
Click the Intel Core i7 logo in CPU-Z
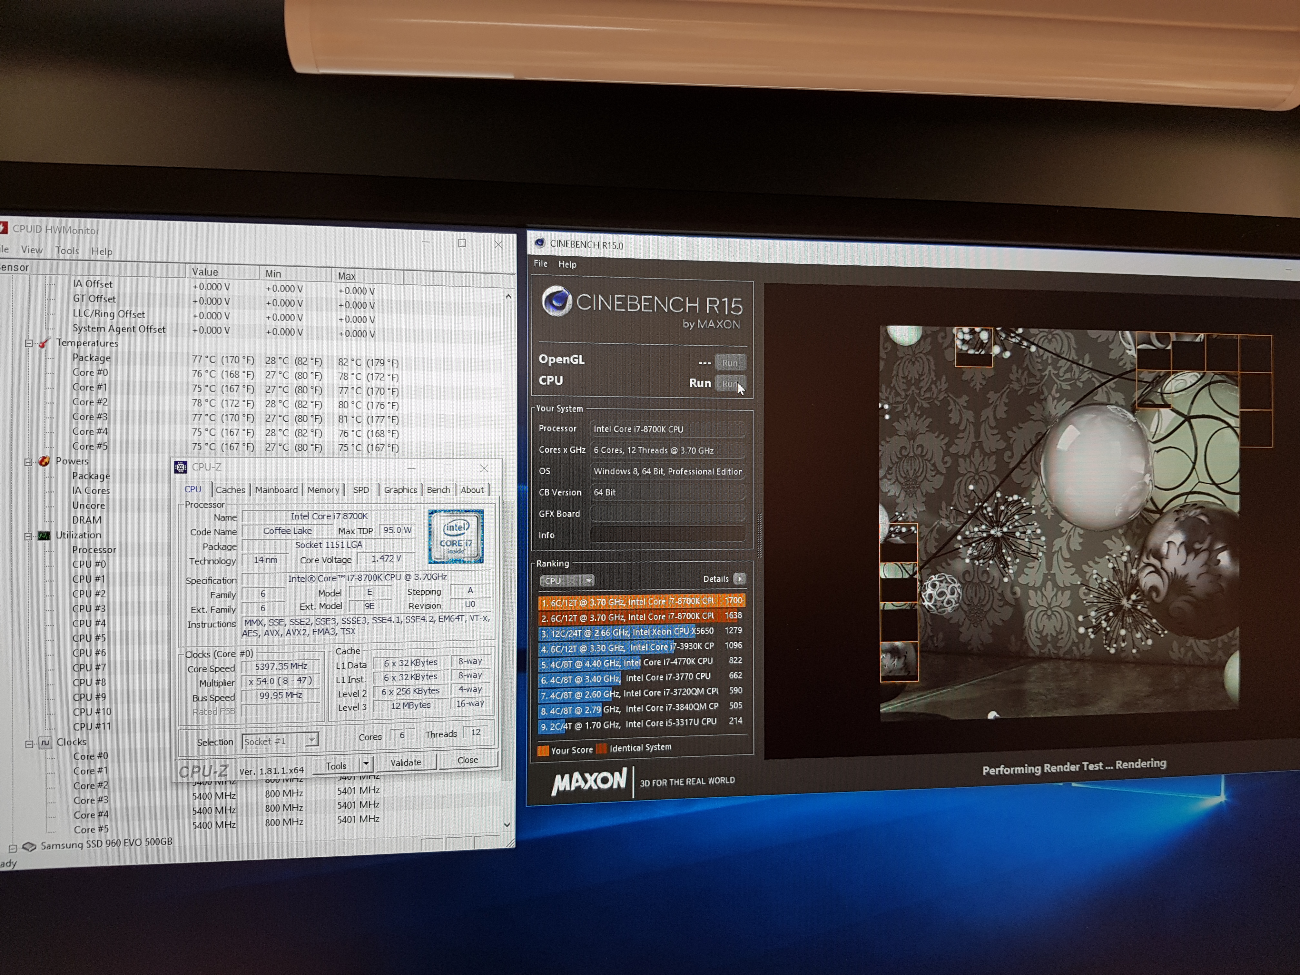[x=456, y=537]
